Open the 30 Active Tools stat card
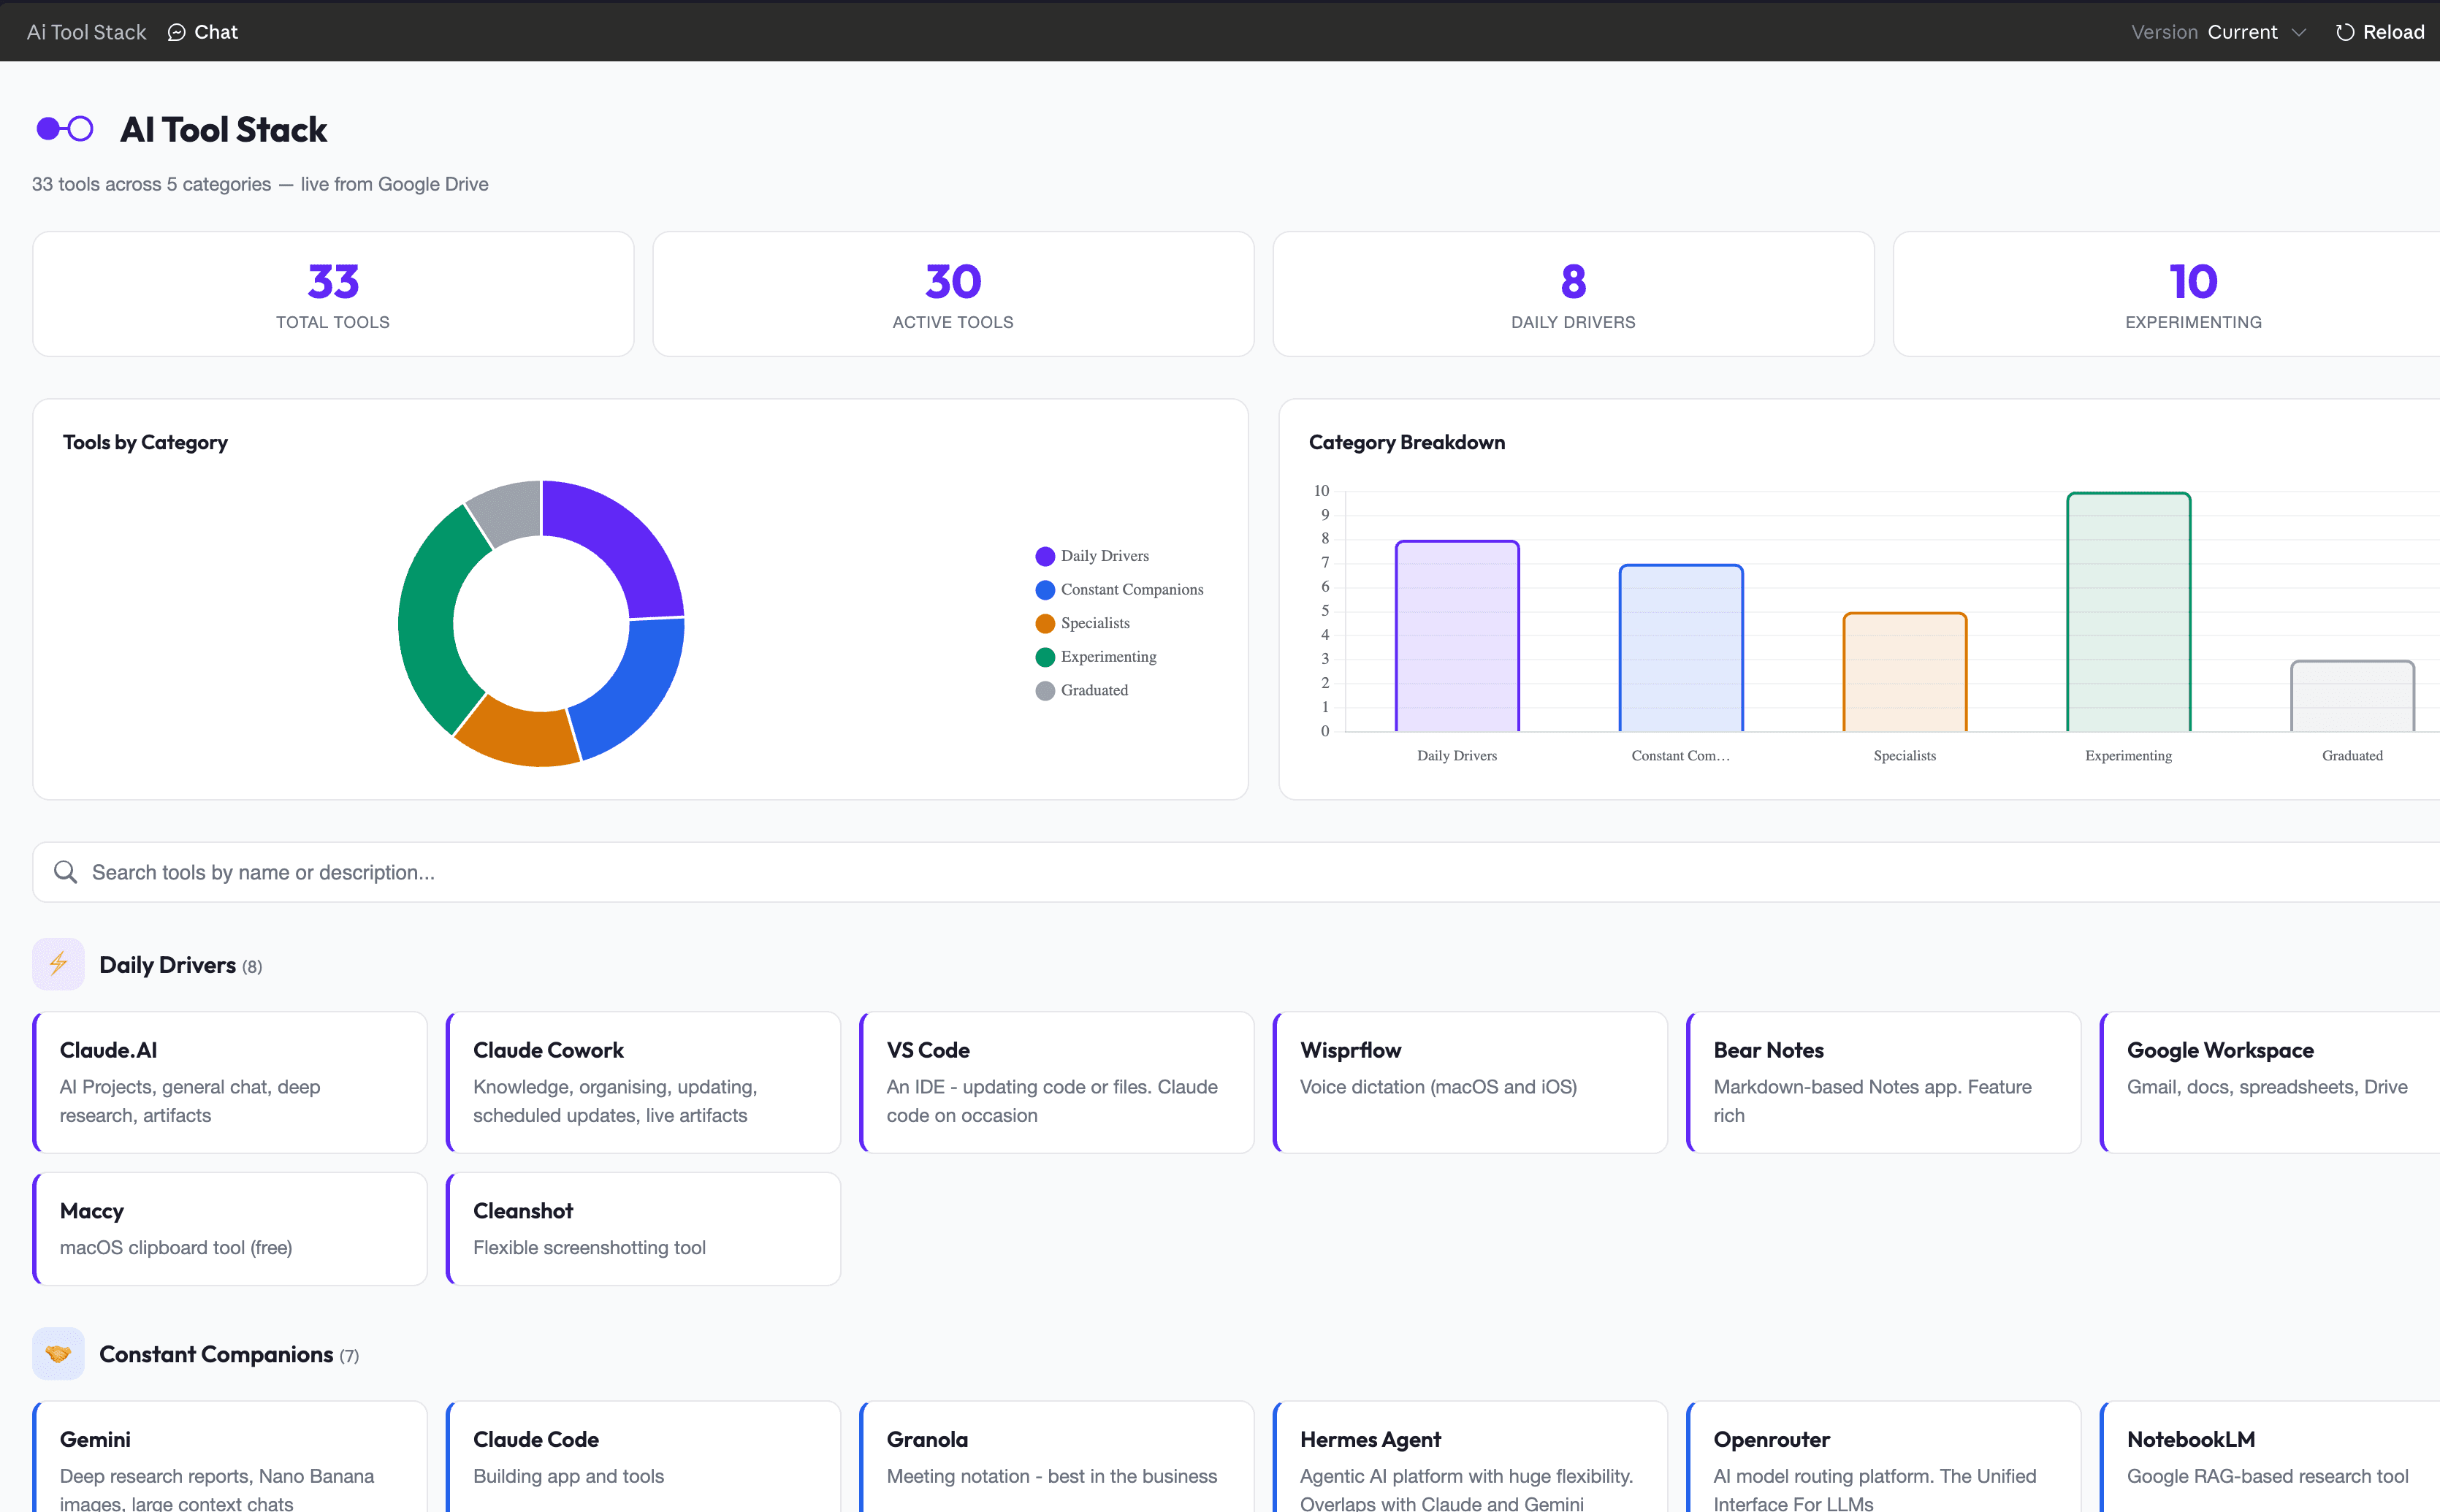This screenshot has width=2440, height=1512. (x=953, y=294)
